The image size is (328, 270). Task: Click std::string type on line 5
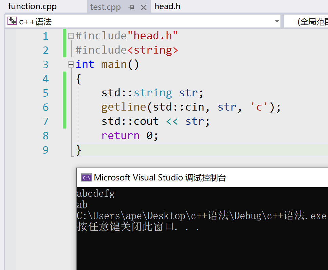137,93
